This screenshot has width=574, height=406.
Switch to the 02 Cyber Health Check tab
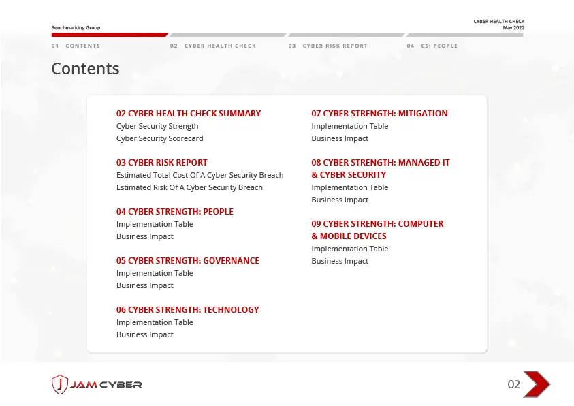214,46
